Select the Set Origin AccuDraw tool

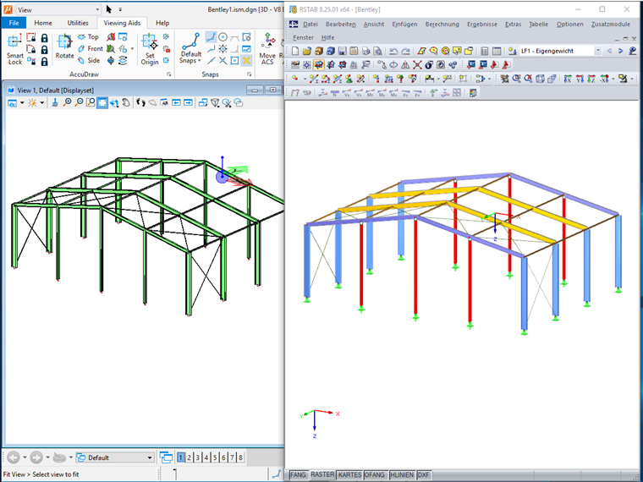(x=150, y=49)
